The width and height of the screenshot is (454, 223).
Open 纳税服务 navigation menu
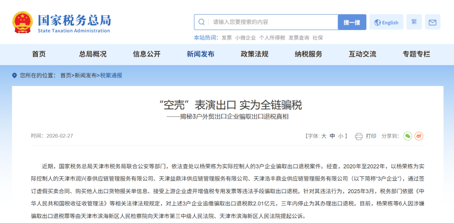(x=309, y=54)
